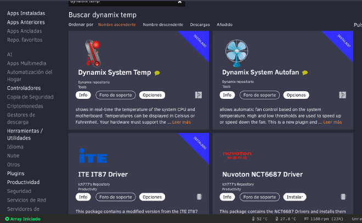Click the fan speed 1188 rpm indicator
The image size is (362, 223).
[324, 219]
